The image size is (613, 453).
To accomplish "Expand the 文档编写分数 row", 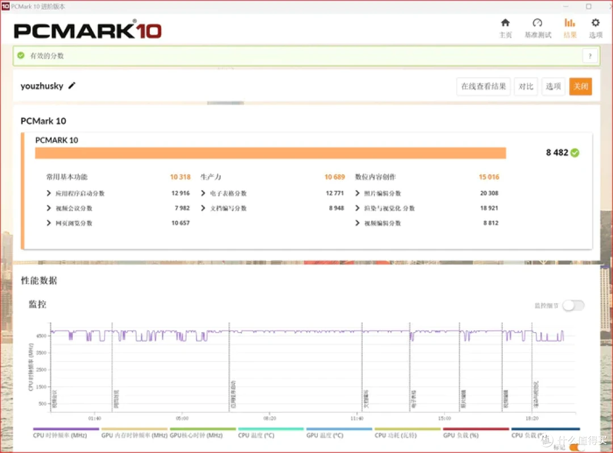I will pyautogui.click(x=203, y=208).
